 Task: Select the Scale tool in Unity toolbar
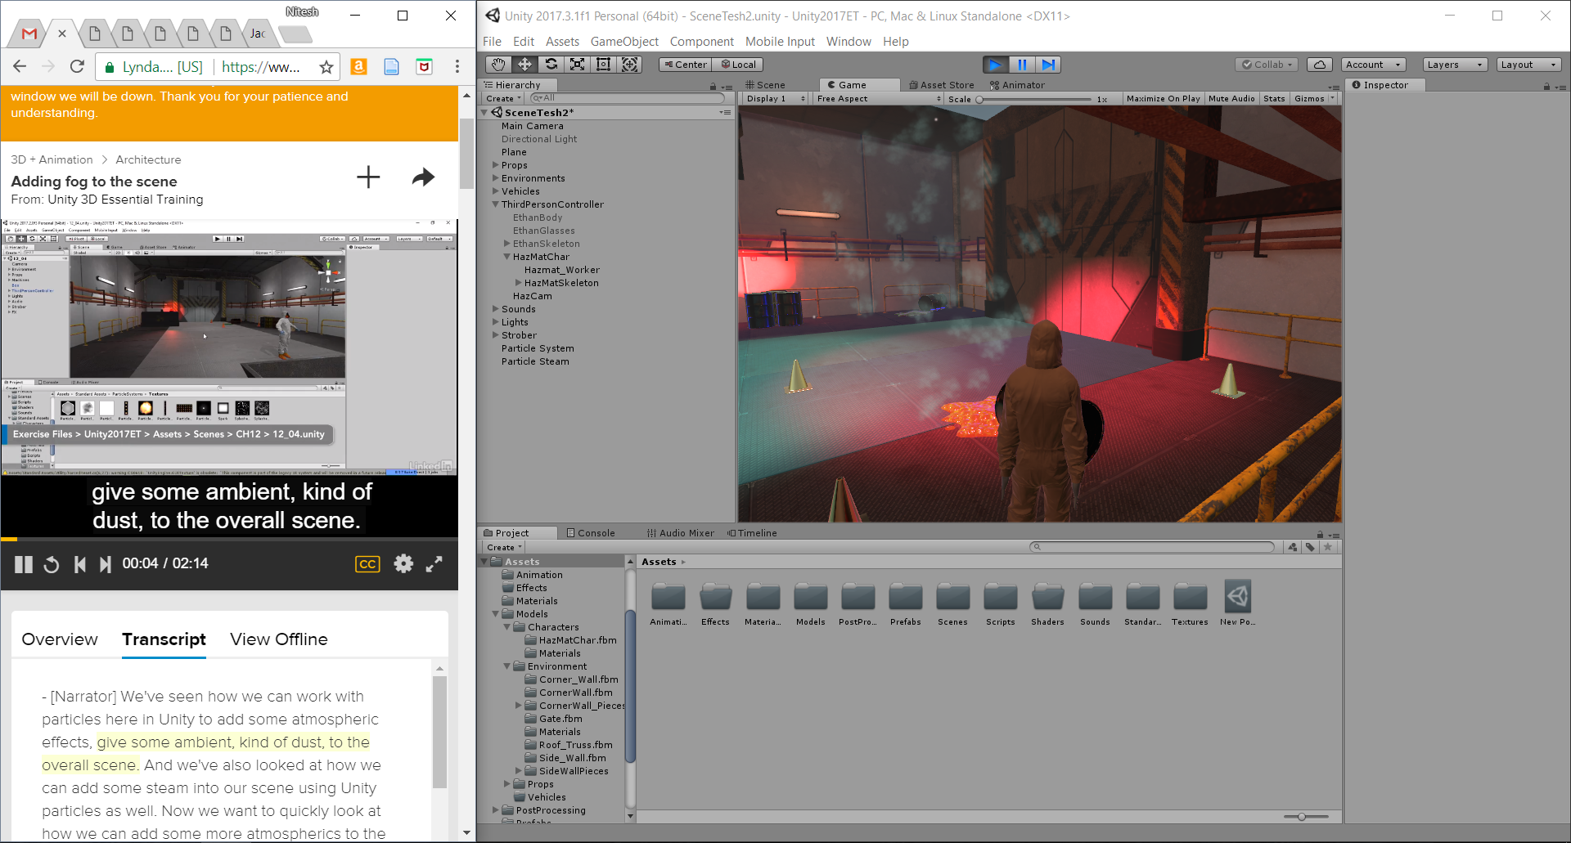point(577,65)
